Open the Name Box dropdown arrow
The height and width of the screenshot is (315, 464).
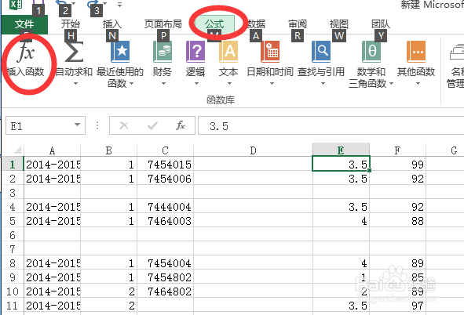(77, 125)
